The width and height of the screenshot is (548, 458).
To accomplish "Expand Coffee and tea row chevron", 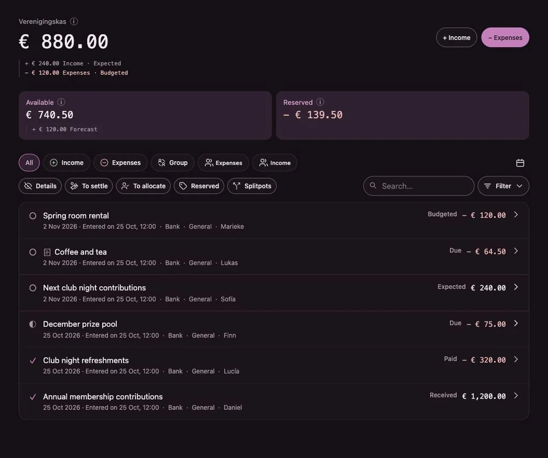I will click(x=516, y=251).
